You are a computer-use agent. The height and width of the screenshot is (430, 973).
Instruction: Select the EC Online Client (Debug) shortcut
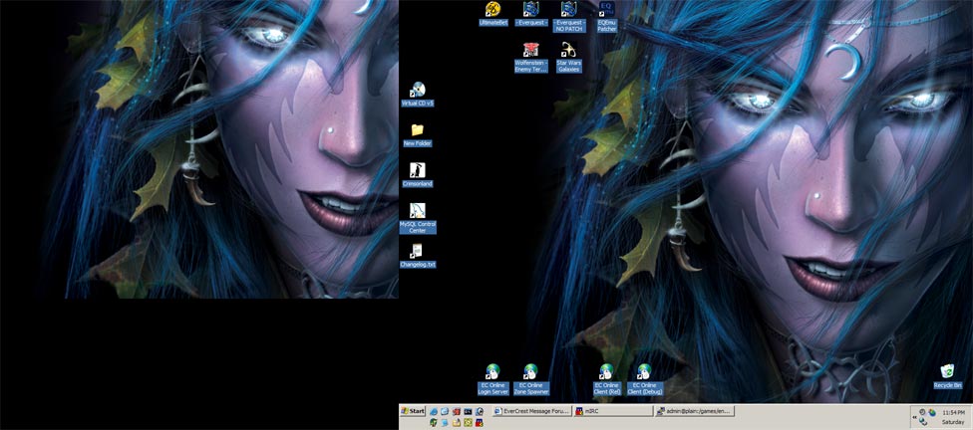coord(644,379)
